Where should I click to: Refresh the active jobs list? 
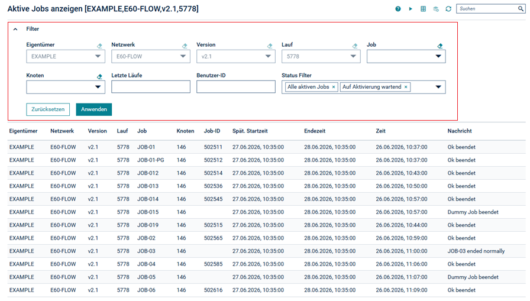coord(448,9)
